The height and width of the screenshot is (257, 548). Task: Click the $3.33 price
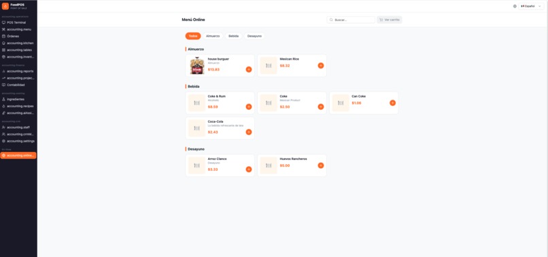point(213,169)
